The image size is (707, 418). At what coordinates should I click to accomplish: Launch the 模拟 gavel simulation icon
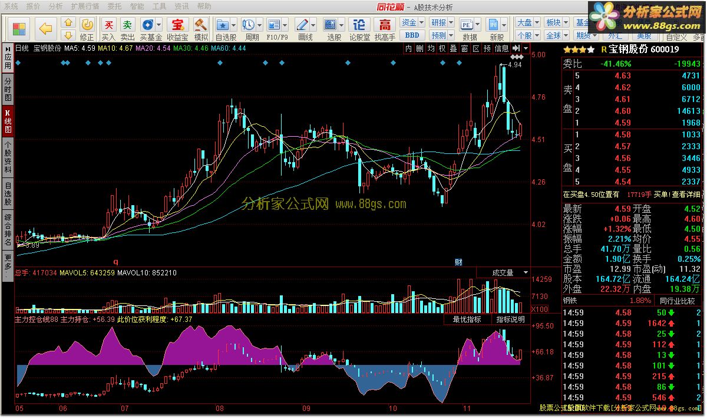tap(201, 24)
